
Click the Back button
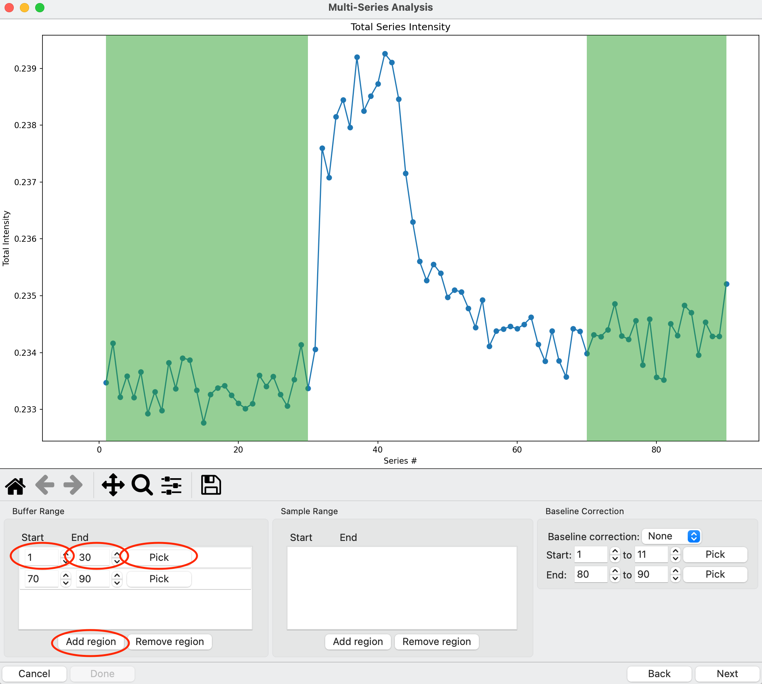tap(659, 674)
